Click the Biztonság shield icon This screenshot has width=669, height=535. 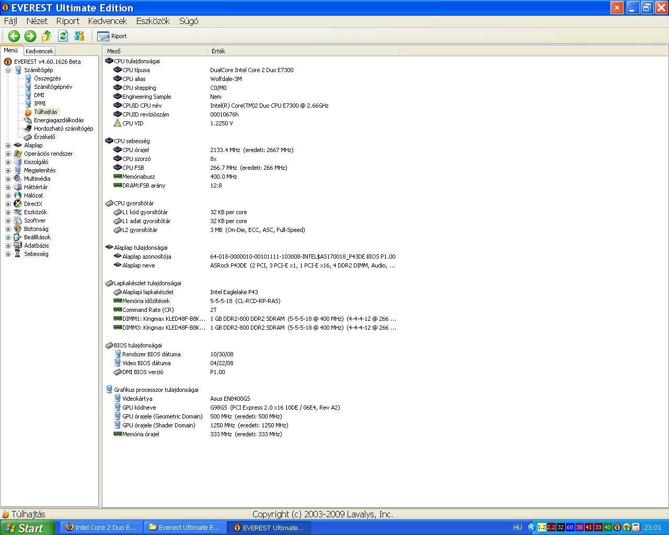coord(18,229)
